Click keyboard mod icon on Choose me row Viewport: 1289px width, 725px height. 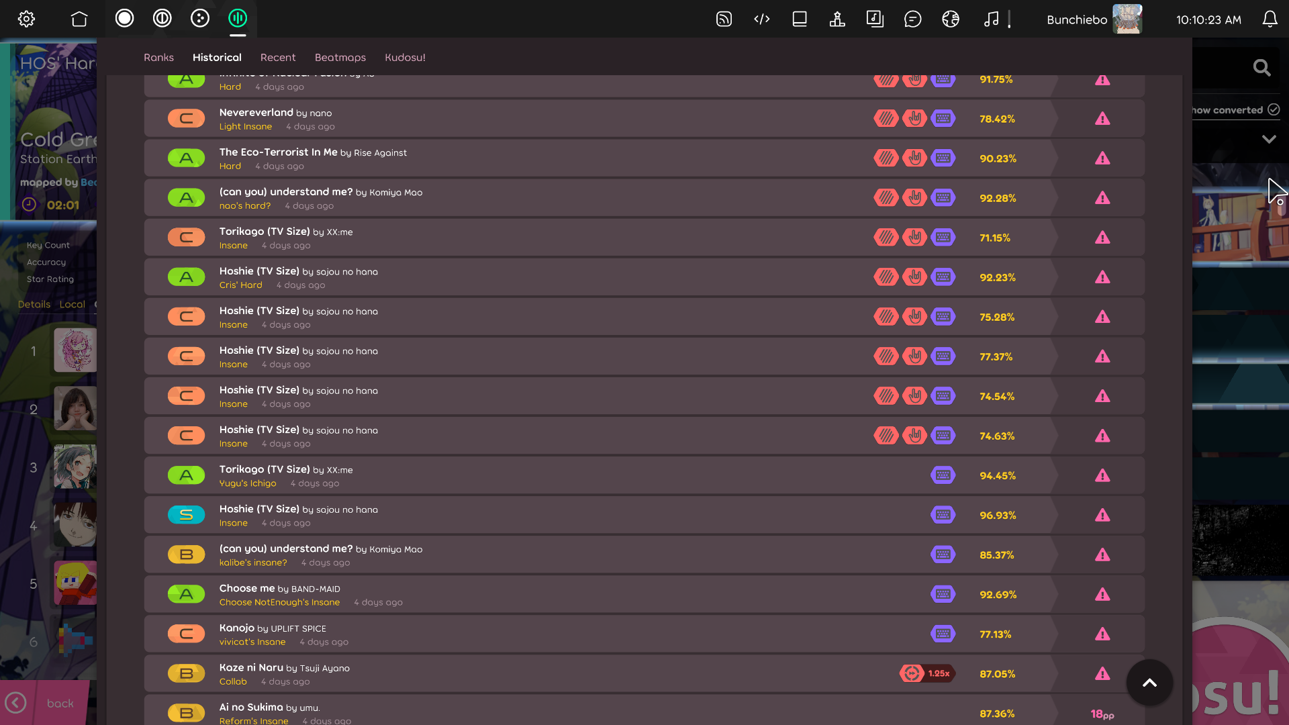point(943,594)
